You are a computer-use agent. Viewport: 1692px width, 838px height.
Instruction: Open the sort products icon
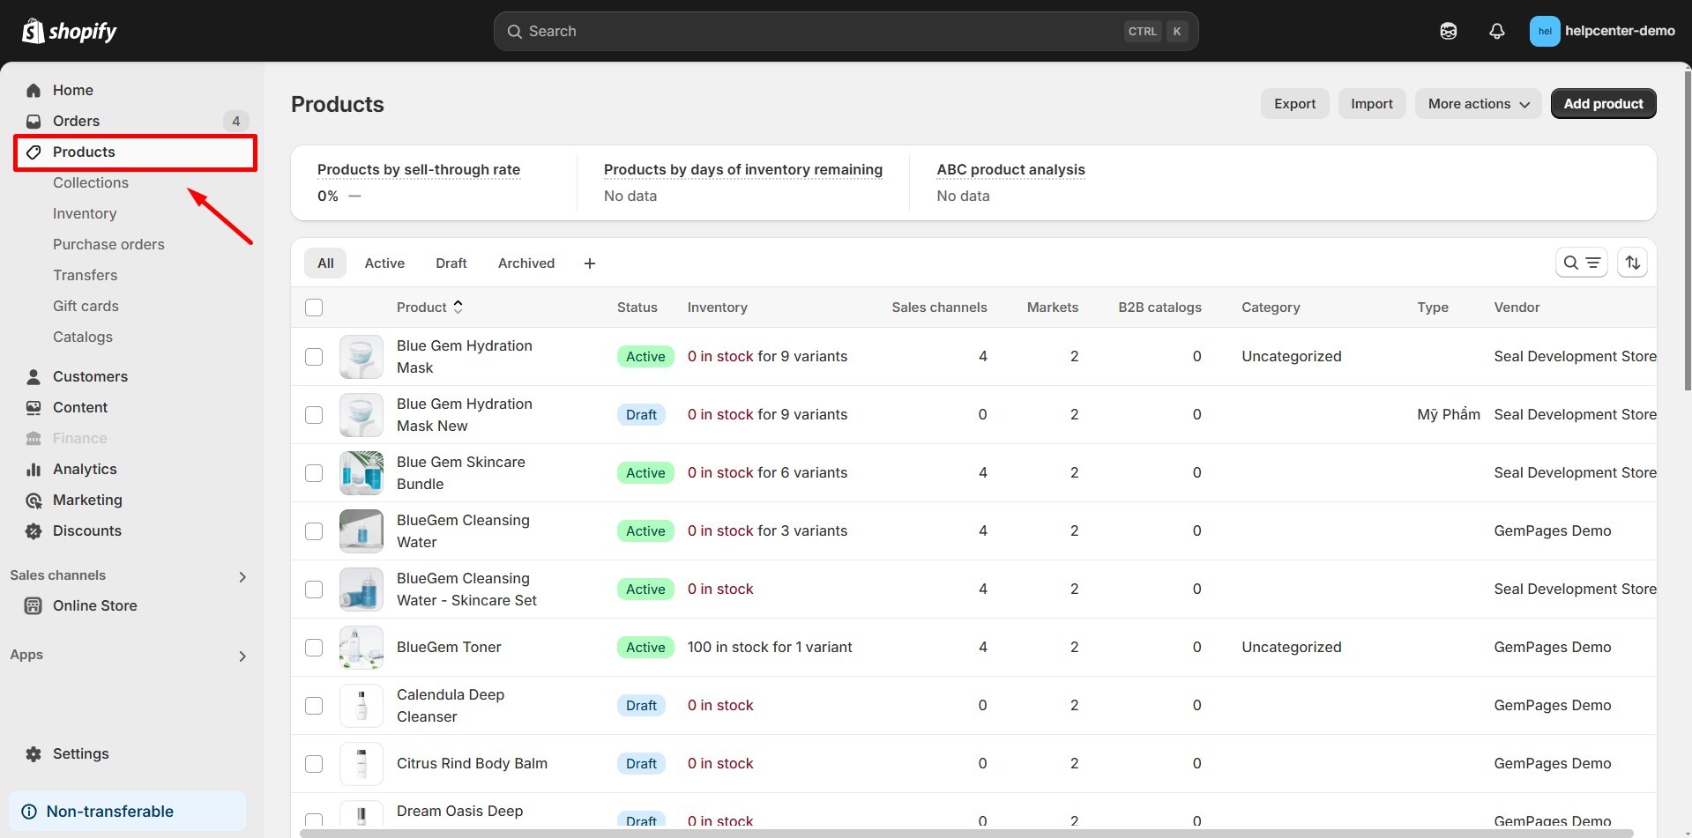1632,263
